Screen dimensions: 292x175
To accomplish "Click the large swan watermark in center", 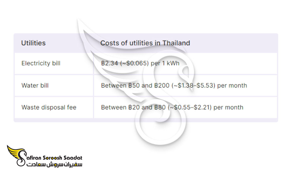I will [136, 82].
